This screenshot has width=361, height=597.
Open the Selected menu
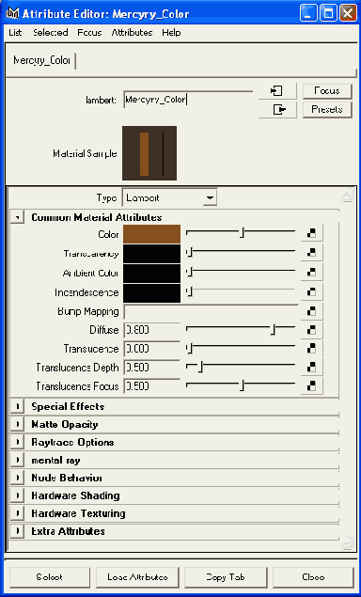pos(50,33)
